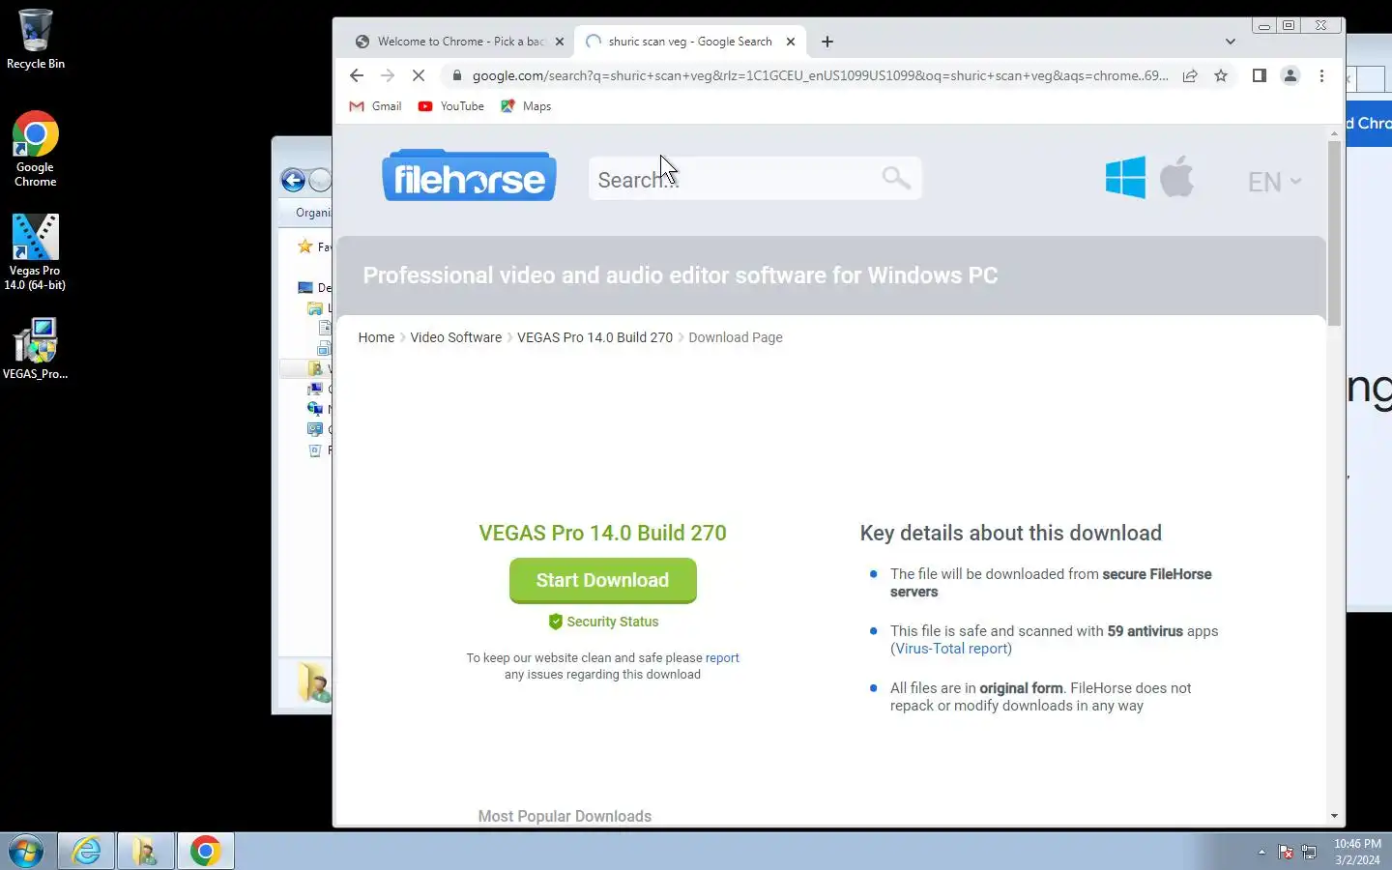
Task: Bookmark this tab with the star icon
Action: pyautogui.click(x=1221, y=75)
